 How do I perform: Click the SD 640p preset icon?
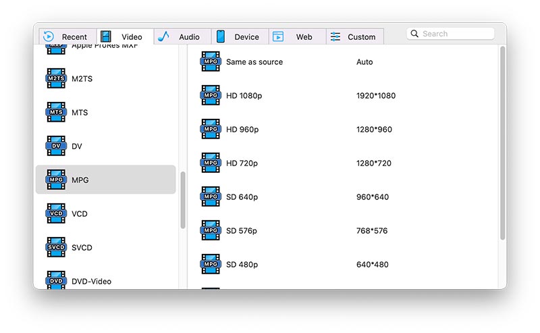(x=211, y=197)
